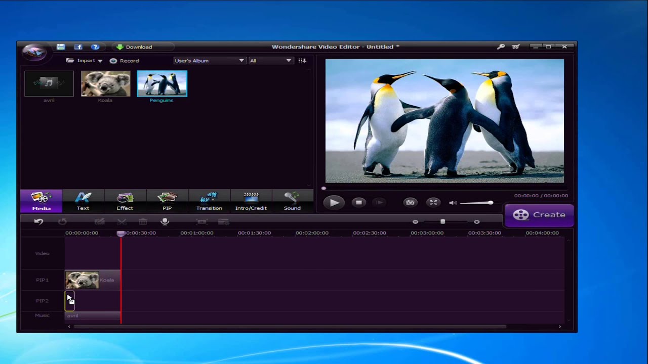Expand the All filter dropdown
This screenshot has width=648, height=364.
(271, 61)
